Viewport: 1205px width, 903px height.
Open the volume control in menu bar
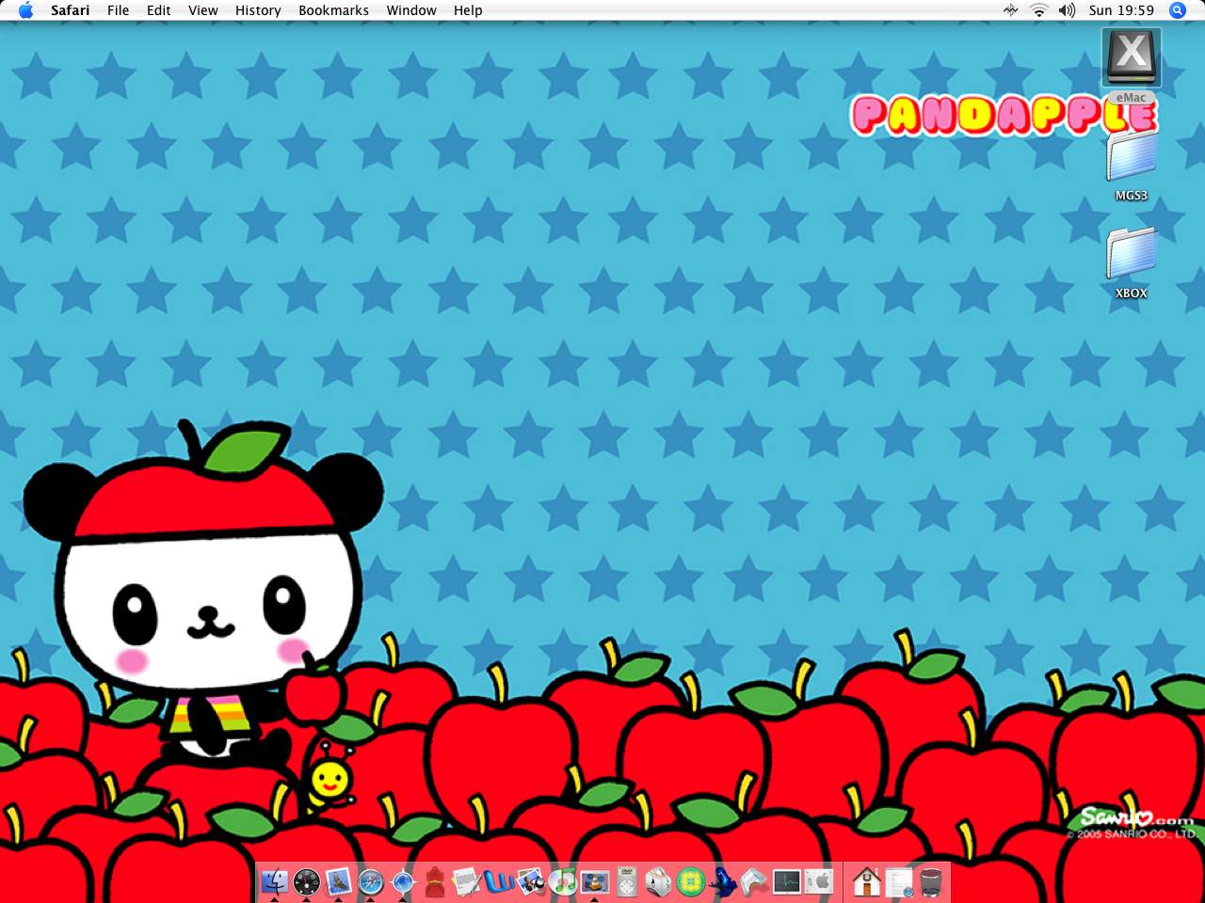pos(1067,10)
